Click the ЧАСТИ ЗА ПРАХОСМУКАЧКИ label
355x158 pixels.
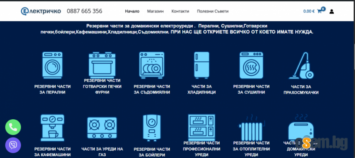coord(301,90)
